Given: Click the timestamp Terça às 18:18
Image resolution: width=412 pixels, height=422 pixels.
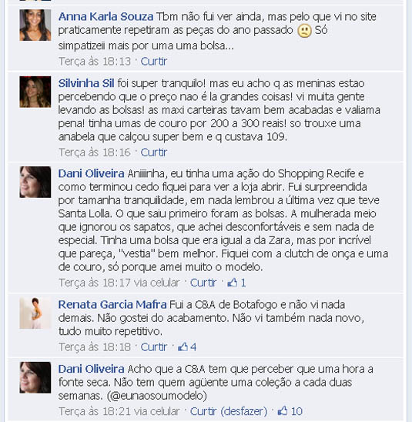Looking at the screenshot, I should 95,347.
